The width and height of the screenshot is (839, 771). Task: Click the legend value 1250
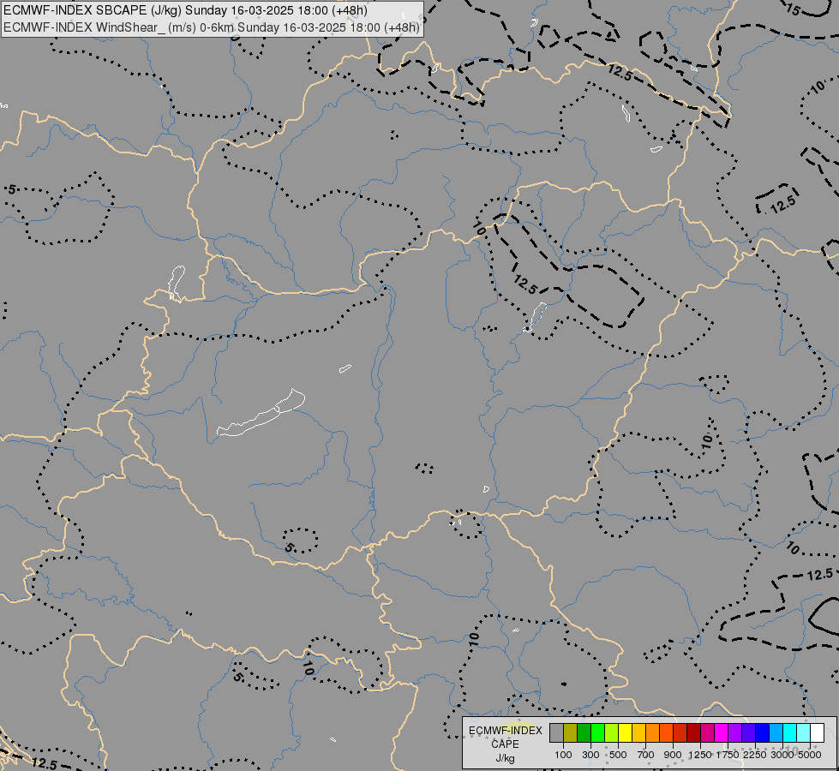point(700,755)
